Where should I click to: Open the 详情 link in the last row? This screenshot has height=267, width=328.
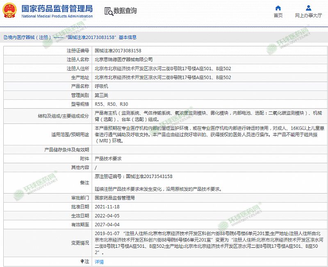(x=99, y=261)
